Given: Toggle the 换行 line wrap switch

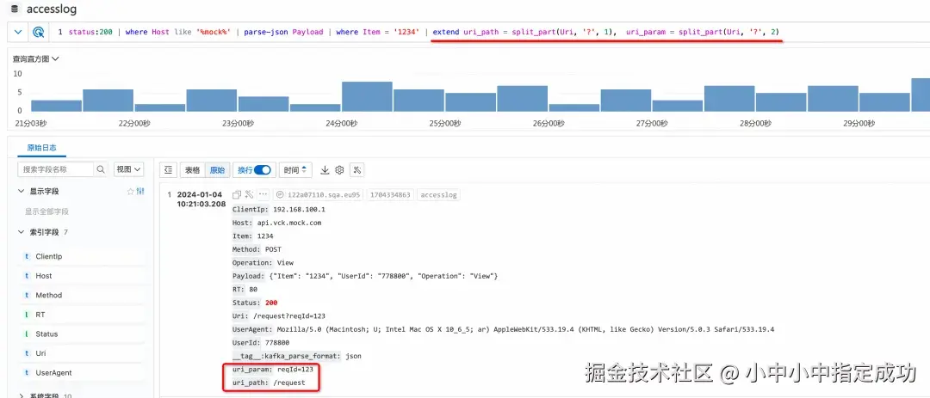Looking at the screenshot, I should [262, 170].
